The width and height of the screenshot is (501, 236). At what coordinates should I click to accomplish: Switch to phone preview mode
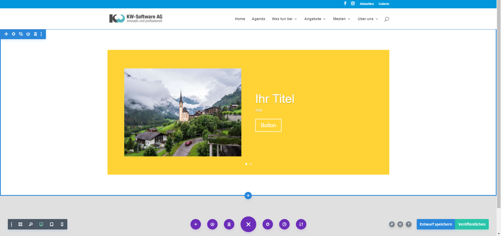[x=62, y=224]
